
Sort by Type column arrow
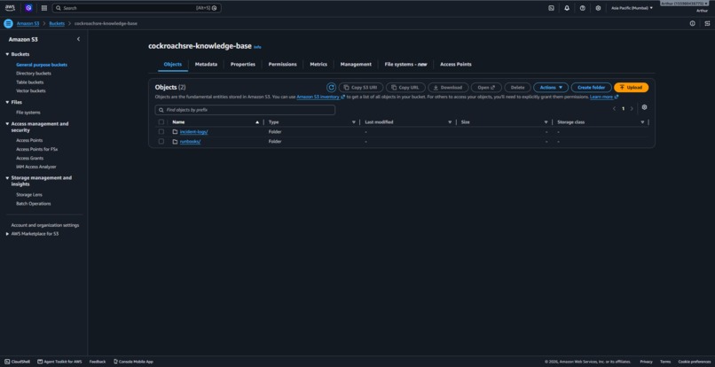(x=353, y=122)
